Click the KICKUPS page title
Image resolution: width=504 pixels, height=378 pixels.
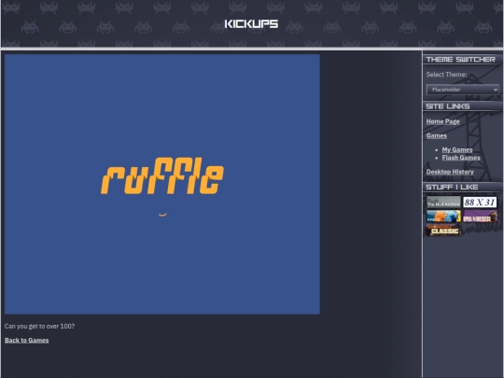(251, 23)
